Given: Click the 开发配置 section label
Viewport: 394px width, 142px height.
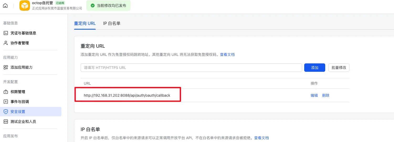Looking at the screenshot, I should (x=10, y=82).
